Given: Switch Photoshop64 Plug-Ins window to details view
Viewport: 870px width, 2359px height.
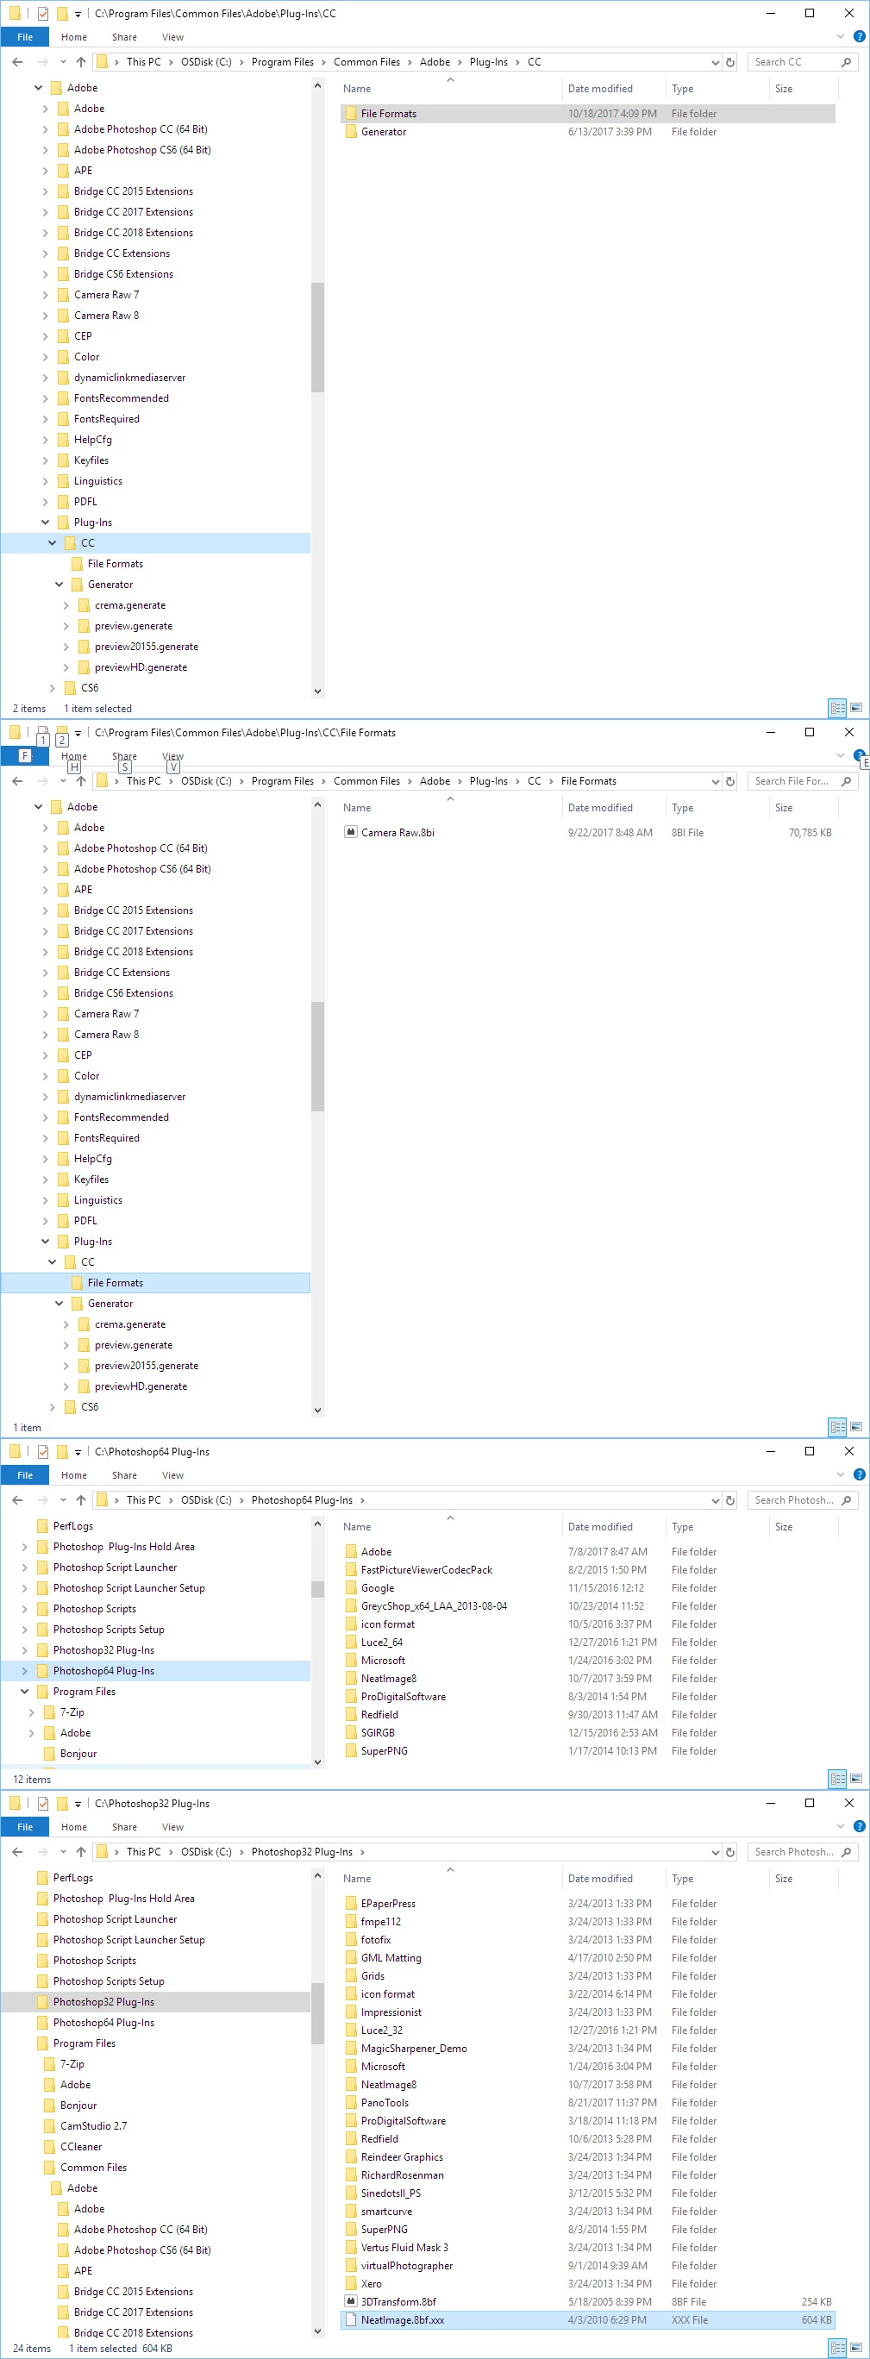Looking at the screenshot, I should pos(837,1779).
